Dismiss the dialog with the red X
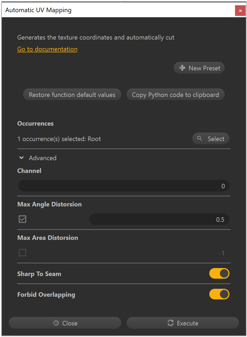 point(240,11)
